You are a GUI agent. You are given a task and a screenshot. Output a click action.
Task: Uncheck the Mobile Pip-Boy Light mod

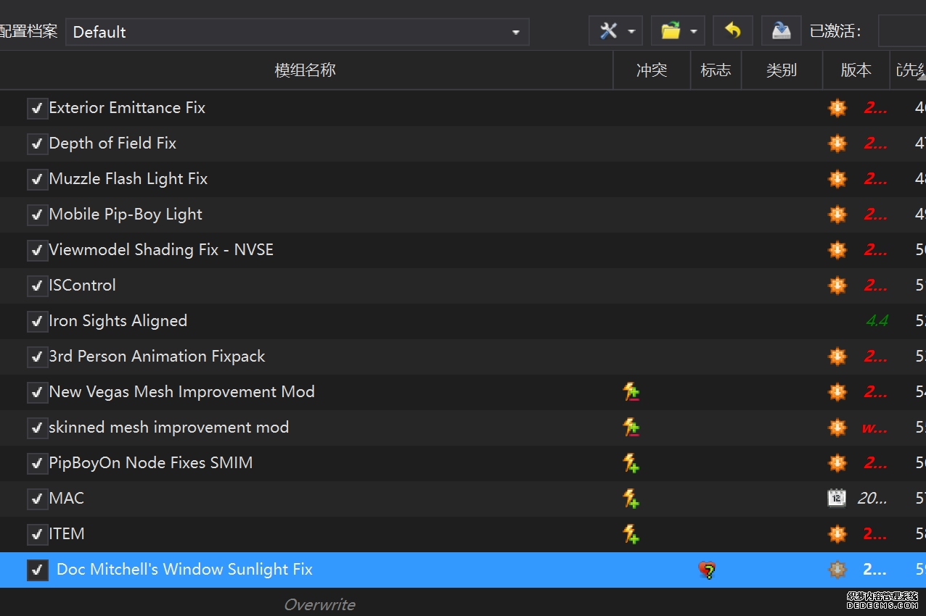tap(37, 215)
